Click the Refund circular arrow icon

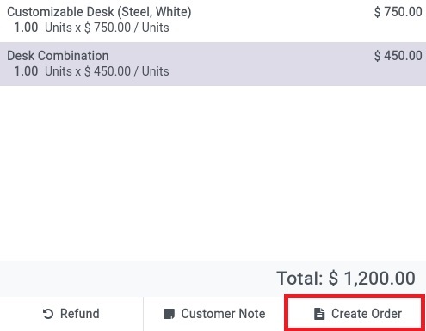(x=48, y=314)
